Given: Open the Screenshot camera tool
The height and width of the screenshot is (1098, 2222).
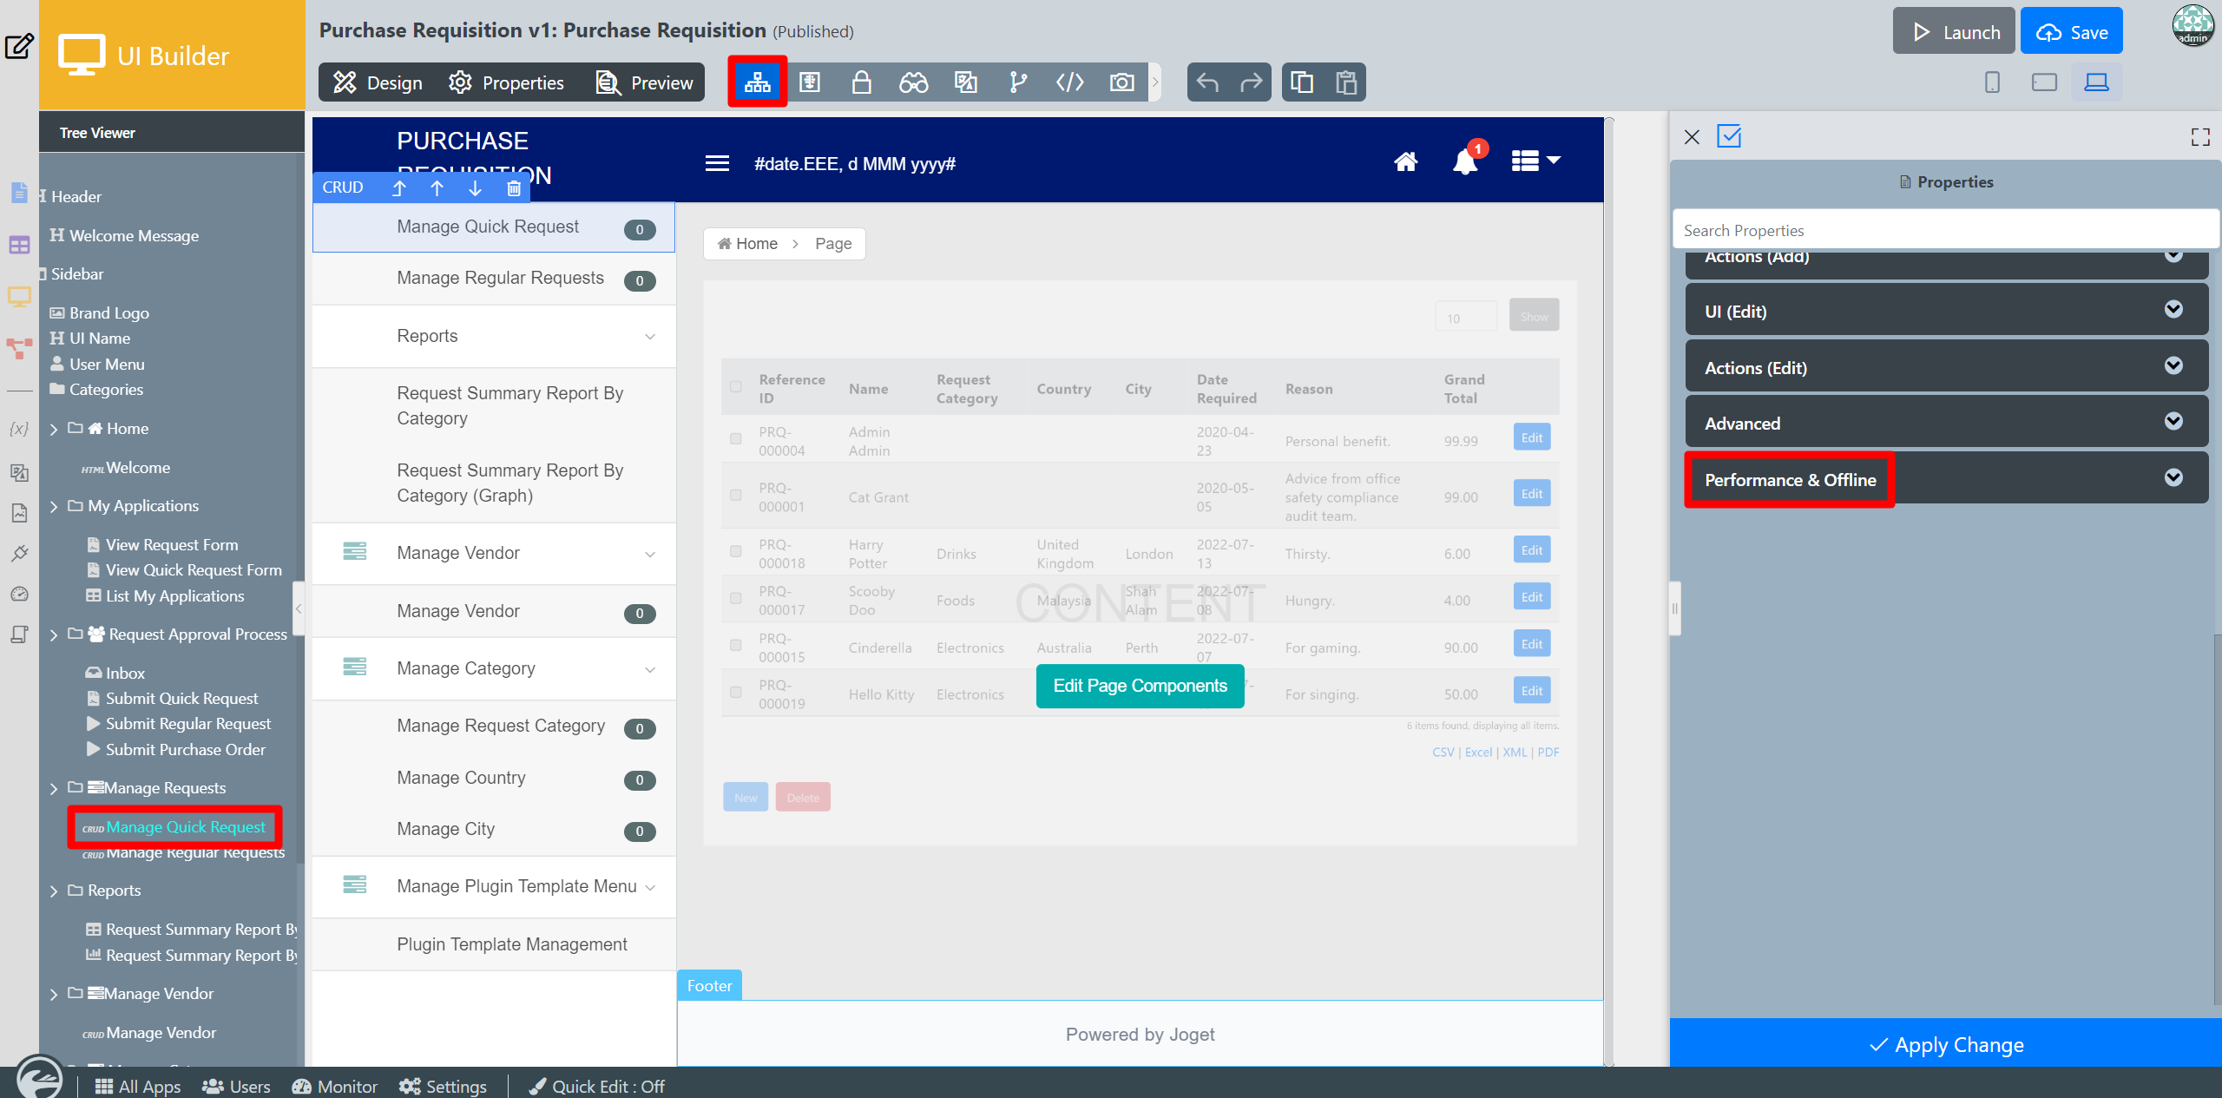Looking at the screenshot, I should pos(1121,82).
